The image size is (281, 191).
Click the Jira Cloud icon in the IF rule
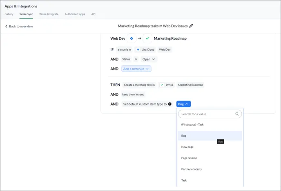pyautogui.click(x=138, y=49)
